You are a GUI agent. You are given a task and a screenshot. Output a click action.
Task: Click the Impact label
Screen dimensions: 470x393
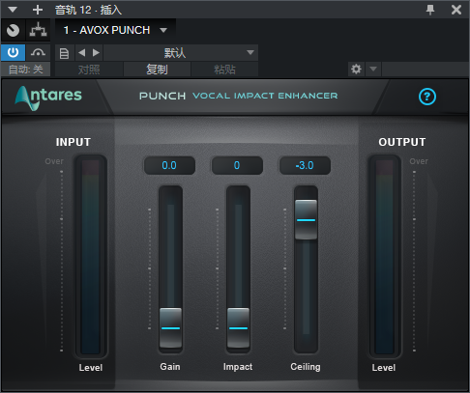point(238,367)
